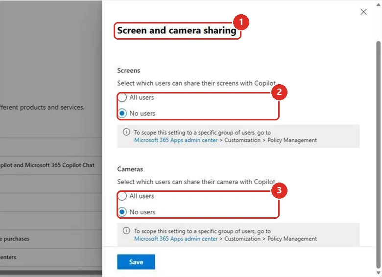Click the scrollbar up arrow
This screenshot has width=382, height=277.
point(379,4)
